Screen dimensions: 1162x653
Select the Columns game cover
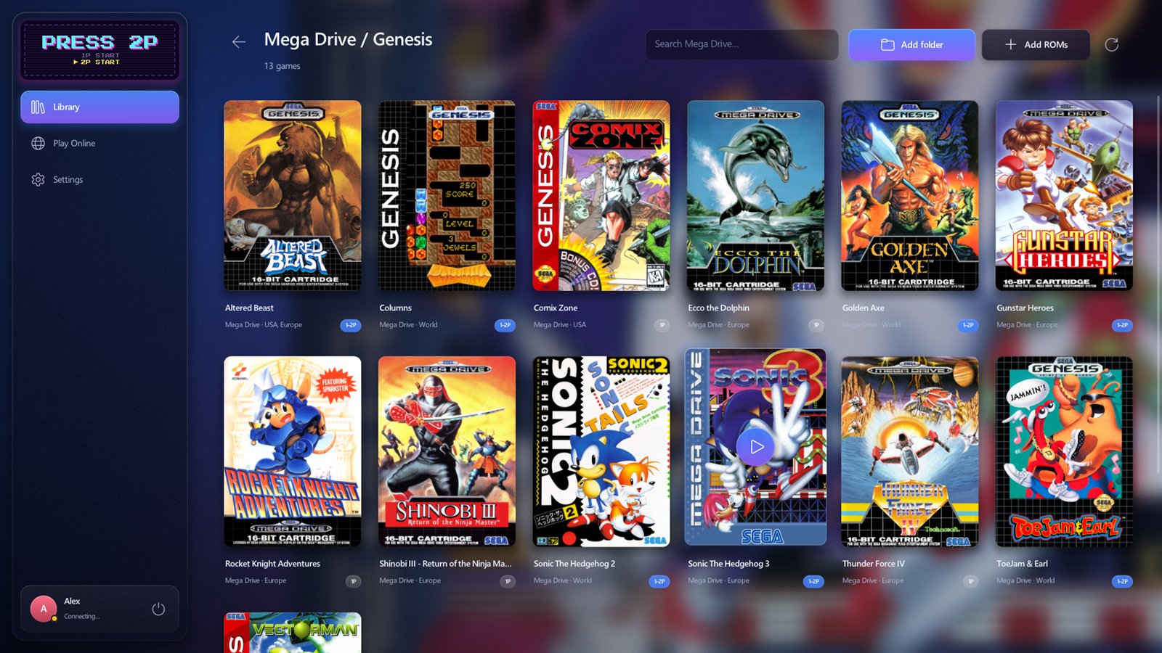click(x=447, y=196)
